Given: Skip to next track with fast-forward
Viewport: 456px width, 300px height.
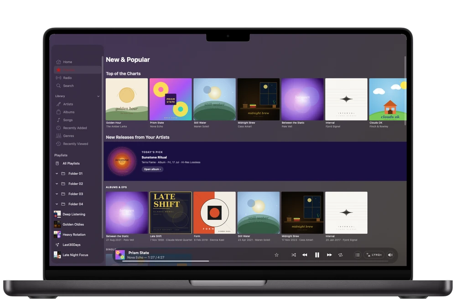Looking at the screenshot, I should click(329, 255).
